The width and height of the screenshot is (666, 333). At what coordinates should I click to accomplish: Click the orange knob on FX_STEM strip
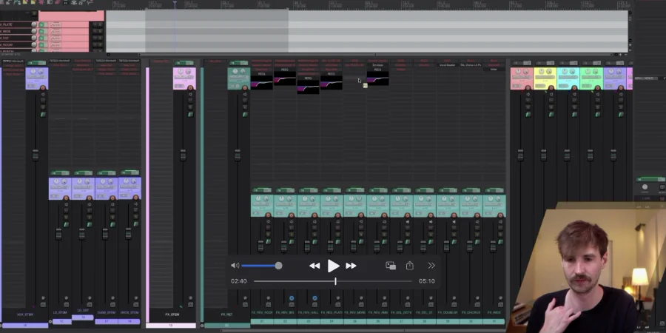pos(190,88)
